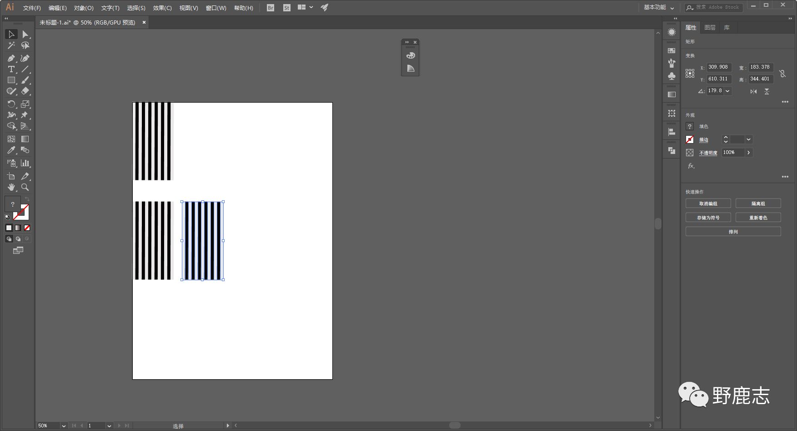Select the Rotate tool
Image resolution: width=797 pixels, height=431 pixels.
pos(11,104)
